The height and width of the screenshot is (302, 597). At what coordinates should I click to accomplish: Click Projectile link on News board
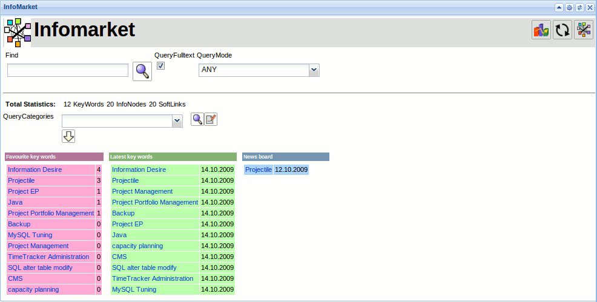coord(259,170)
